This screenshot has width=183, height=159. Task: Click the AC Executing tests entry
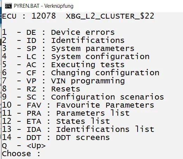point(63,65)
